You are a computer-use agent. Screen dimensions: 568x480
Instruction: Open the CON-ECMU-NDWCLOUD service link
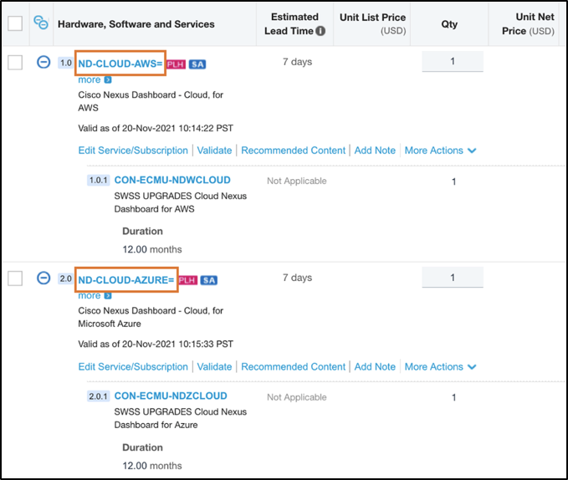(172, 180)
